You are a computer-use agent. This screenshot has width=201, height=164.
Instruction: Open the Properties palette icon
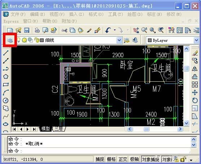(171, 30)
